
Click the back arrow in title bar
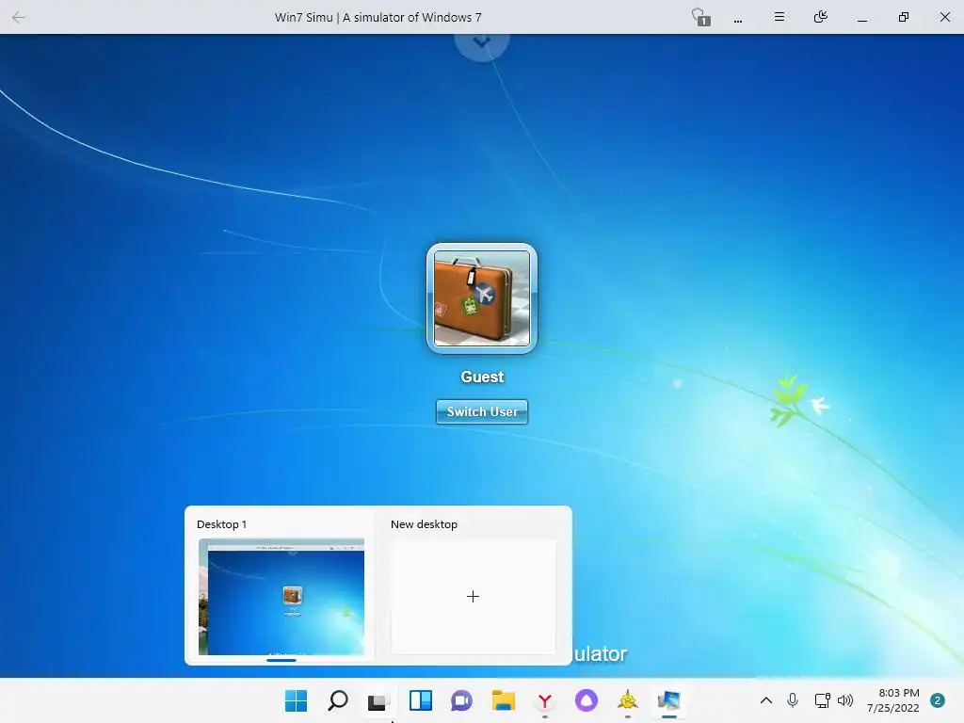[x=19, y=17]
